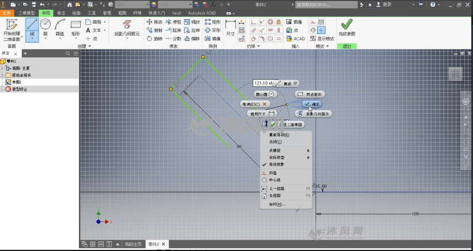This screenshot has width=473, height=251.
Task: Apply the concentric constraint icon
Action: tap(271, 22)
